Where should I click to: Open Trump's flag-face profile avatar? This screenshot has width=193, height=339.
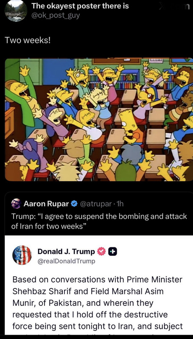pyautogui.click(x=22, y=255)
